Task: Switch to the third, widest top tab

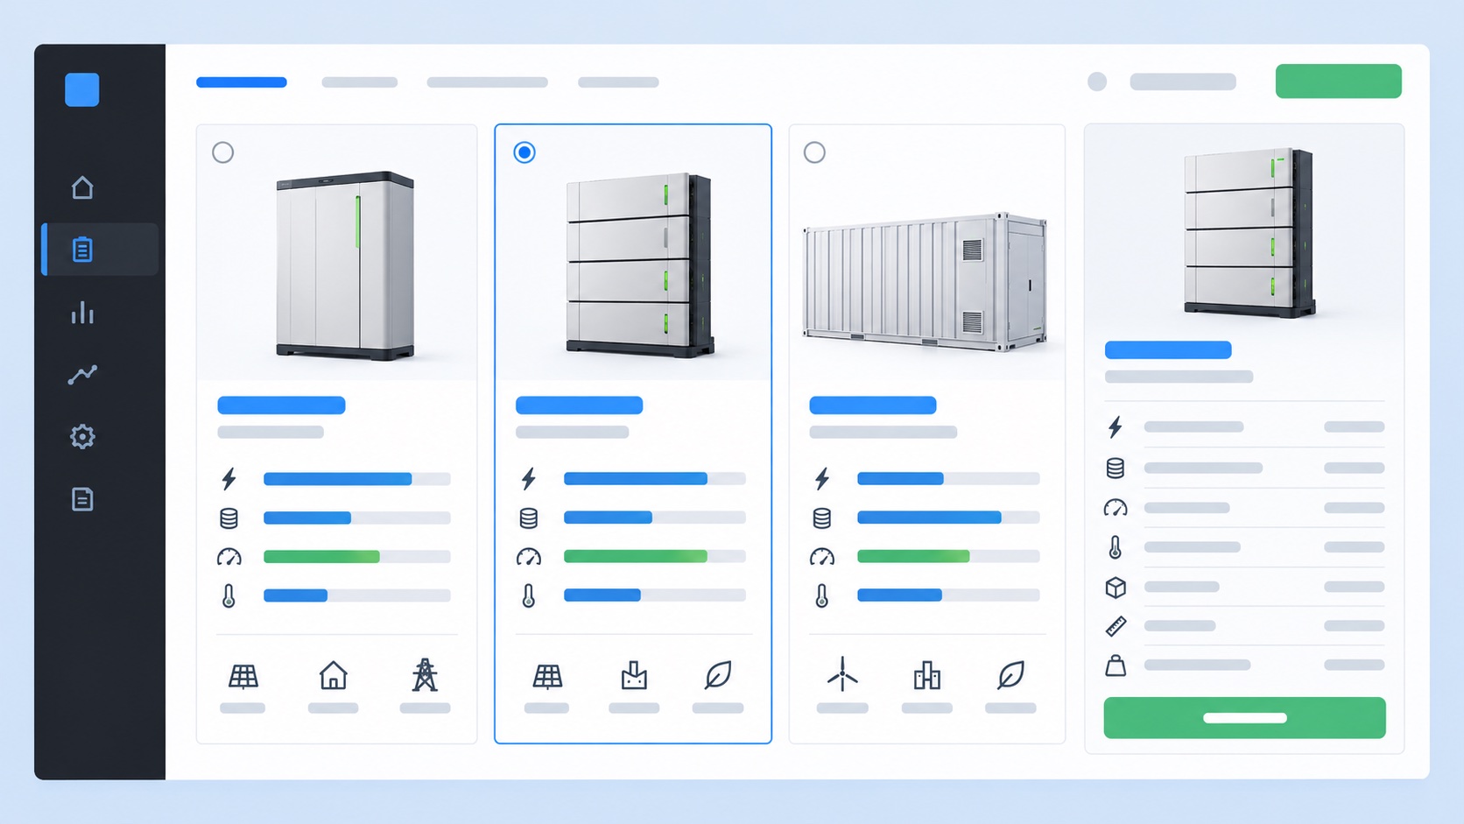Action: tap(488, 82)
